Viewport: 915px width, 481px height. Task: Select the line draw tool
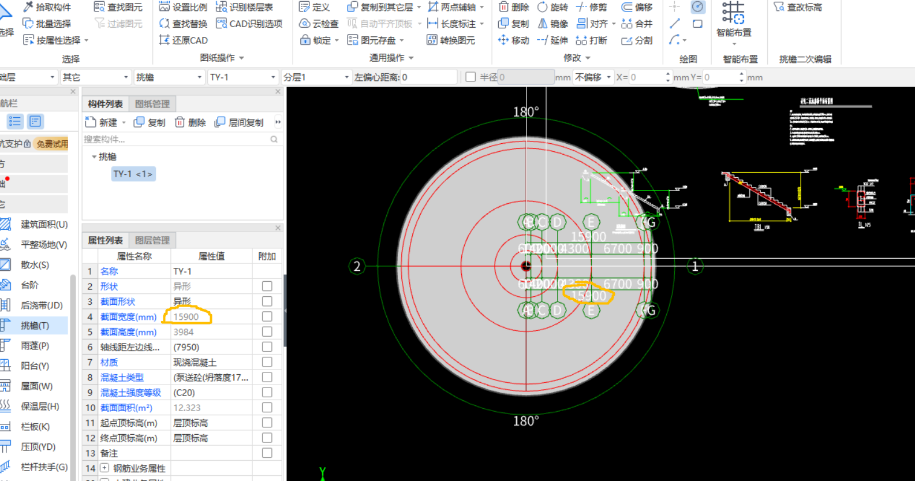click(674, 24)
